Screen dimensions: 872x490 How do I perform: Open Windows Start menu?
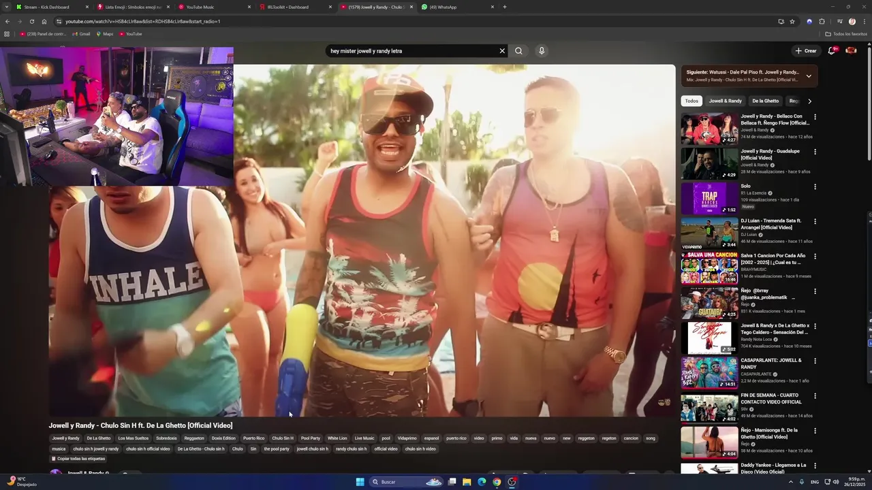(x=360, y=482)
